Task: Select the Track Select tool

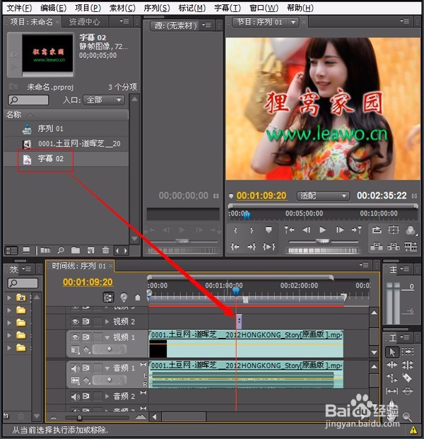Action: pyautogui.click(x=408, y=351)
